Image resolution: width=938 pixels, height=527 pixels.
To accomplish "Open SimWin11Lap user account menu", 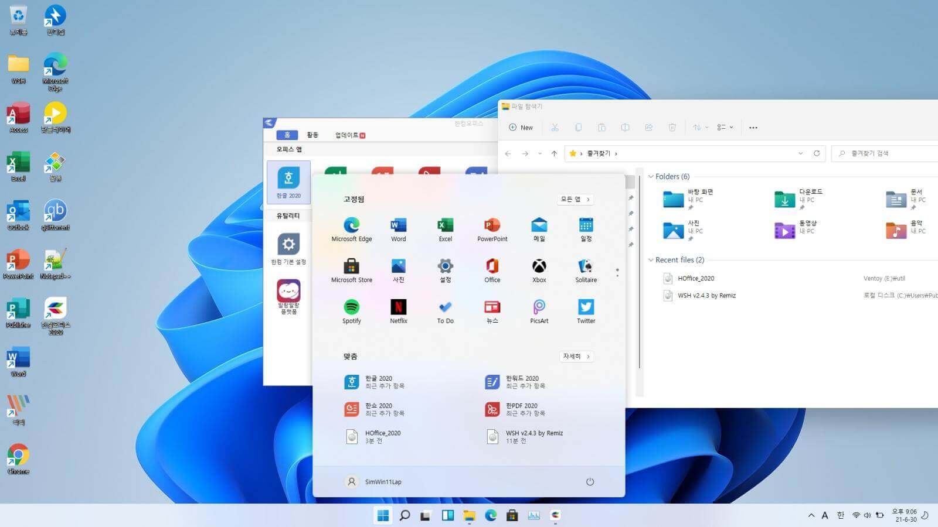I will click(x=373, y=482).
